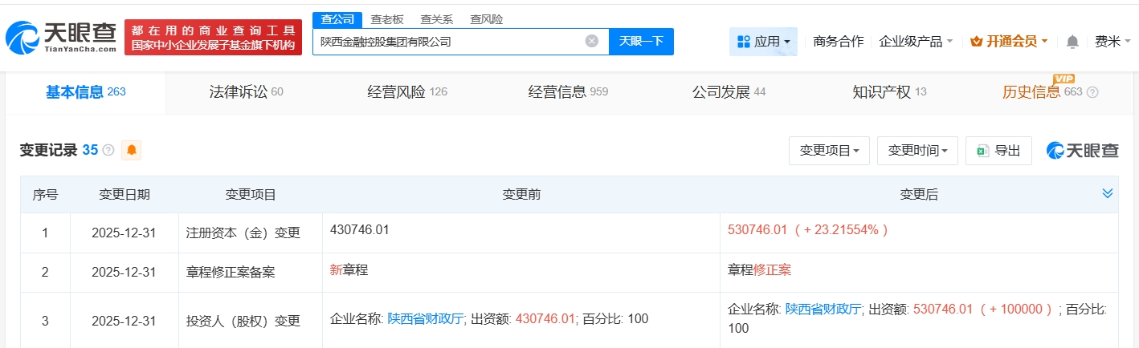The width and height of the screenshot is (1139, 348).
Task: Open the 变更项目 filter dropdown
Action: (829, 150)
